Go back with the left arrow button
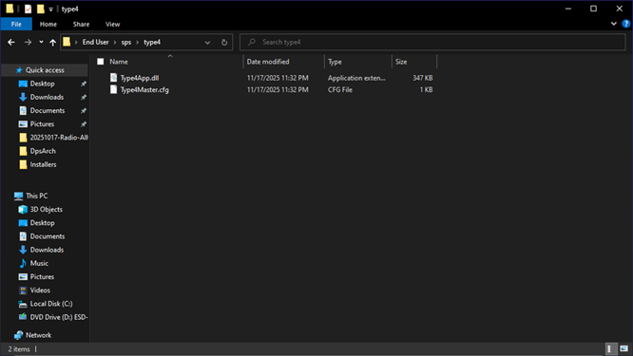The image size is (633, 356). tap(11, 42)
